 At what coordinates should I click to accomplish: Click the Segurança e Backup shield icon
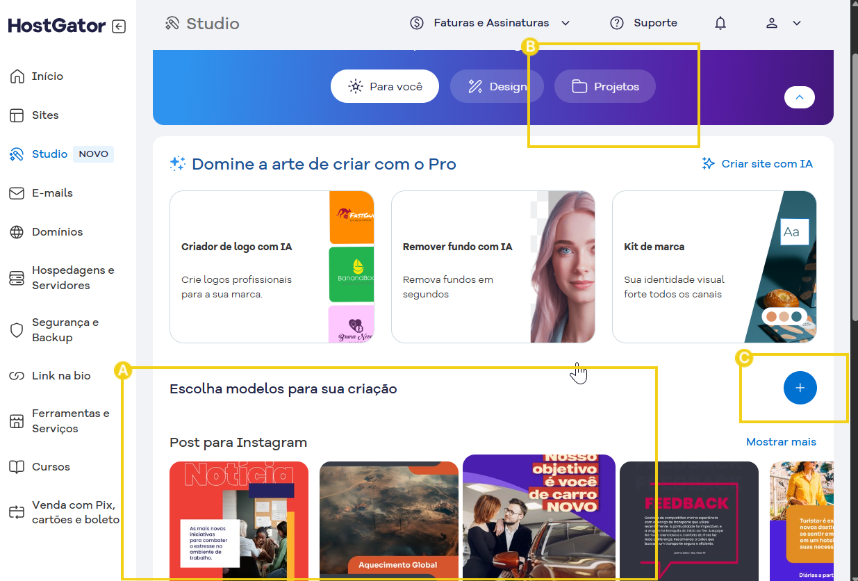pyautogui.click(x=17, y=330)
